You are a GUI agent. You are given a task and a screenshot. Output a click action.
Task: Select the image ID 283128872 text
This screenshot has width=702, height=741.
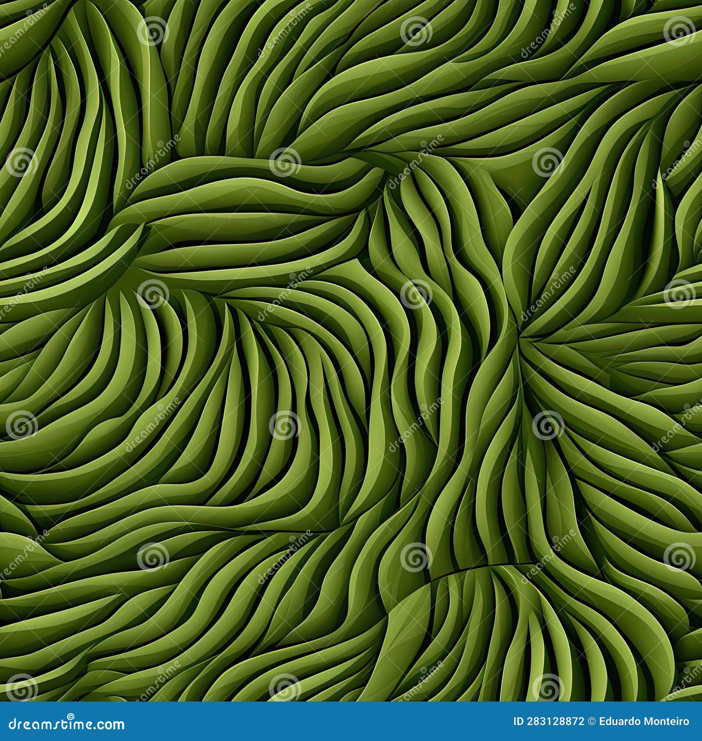click(x=548, y=721)
